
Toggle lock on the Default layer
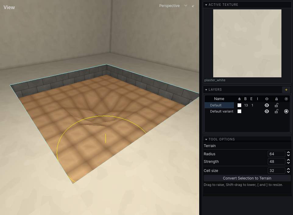277,105
